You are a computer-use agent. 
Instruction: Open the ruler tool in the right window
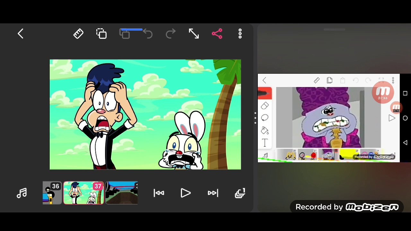[x=317, y=80]
